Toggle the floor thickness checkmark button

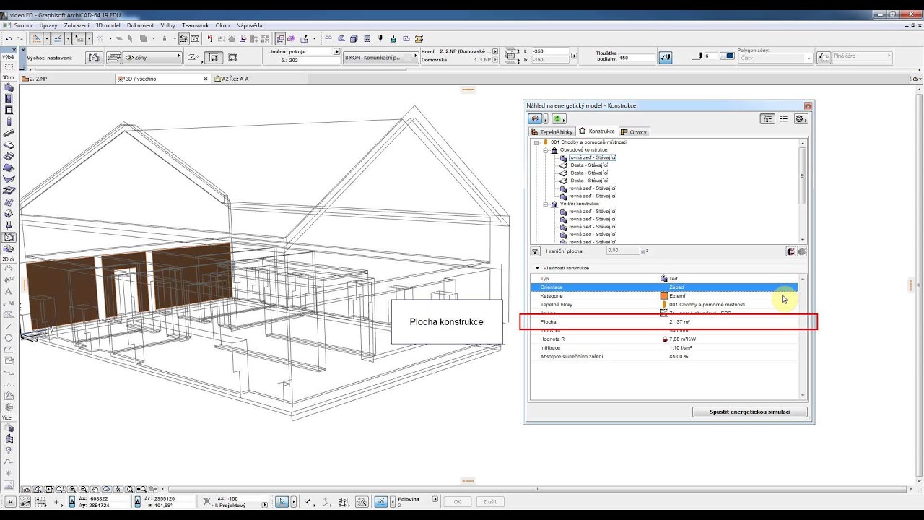[666, 58]
